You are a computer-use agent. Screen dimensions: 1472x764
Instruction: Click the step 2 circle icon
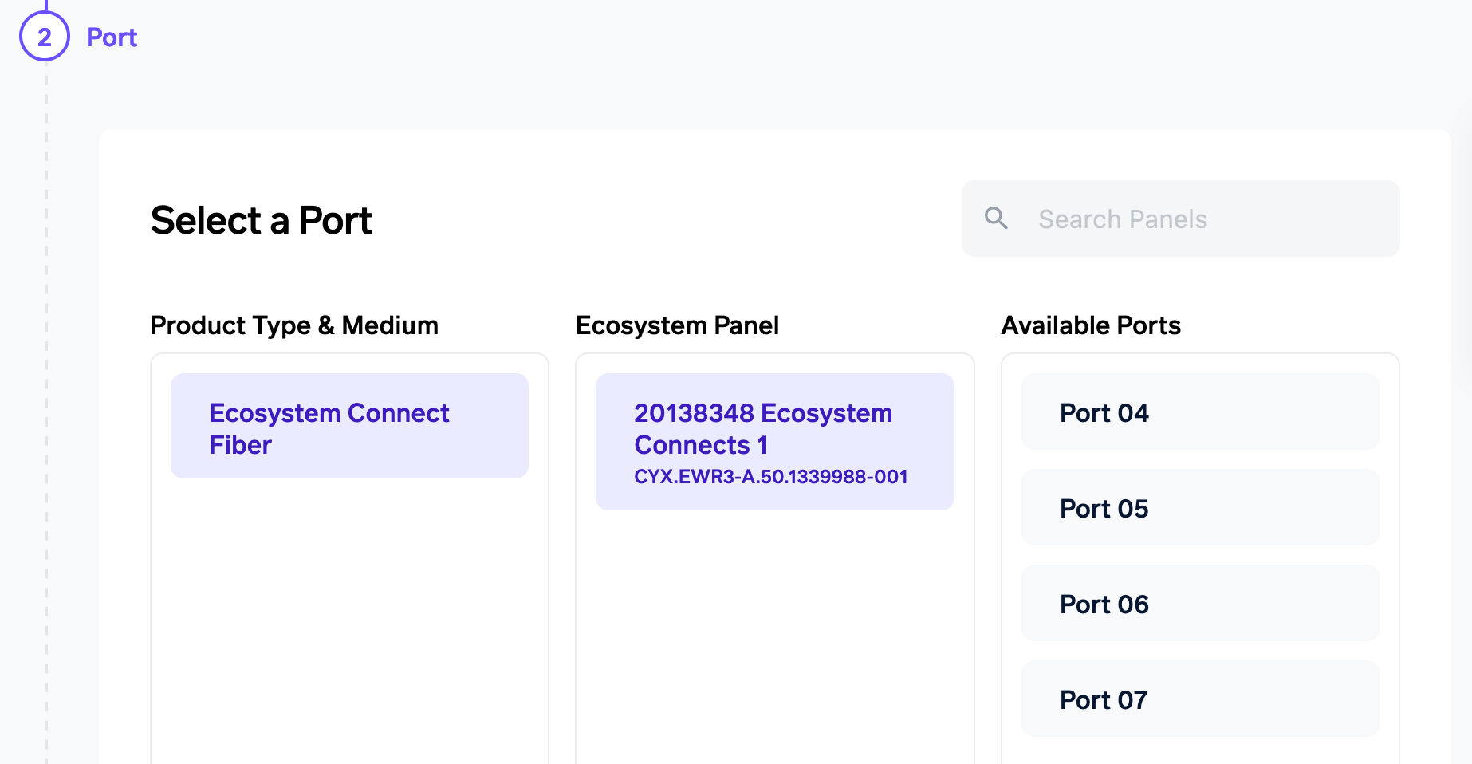(45, 37)
